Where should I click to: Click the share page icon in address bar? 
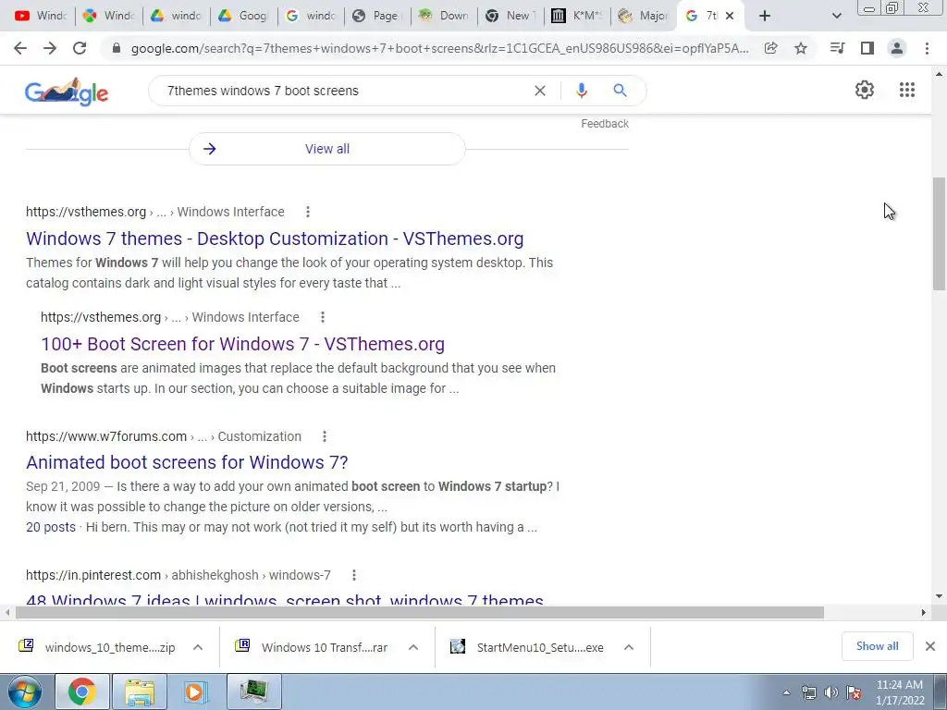[770, 48]
